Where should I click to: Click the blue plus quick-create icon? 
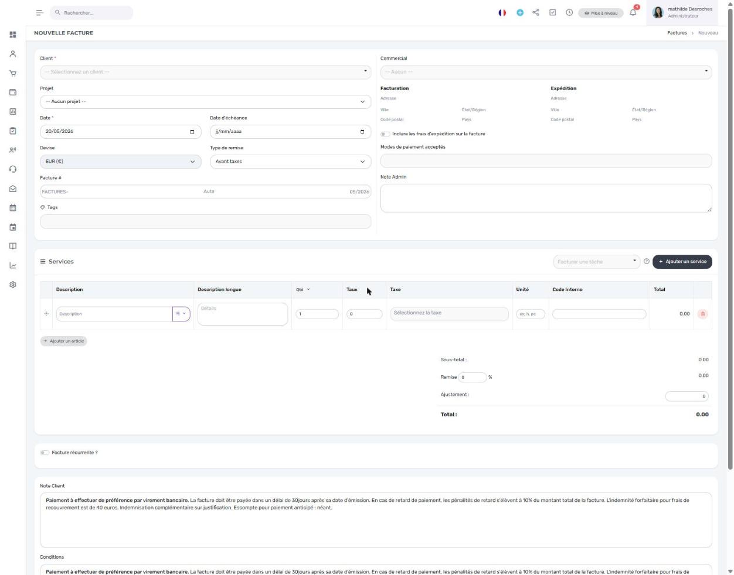tap(520, 13)
